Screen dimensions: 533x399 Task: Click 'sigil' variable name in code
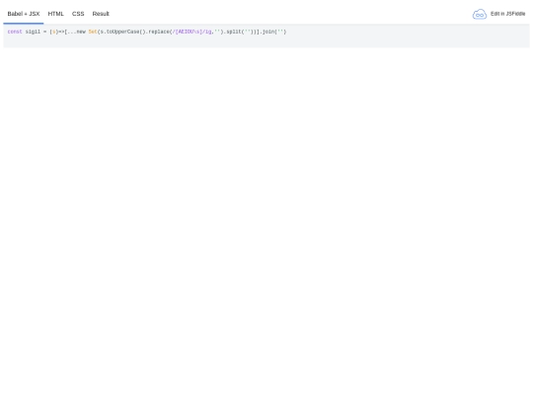(x=33, y=32)
